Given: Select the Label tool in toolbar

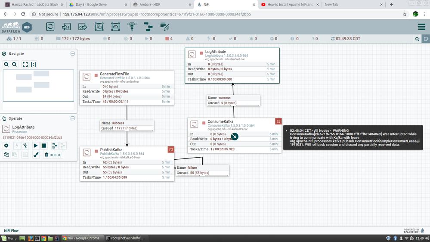Looking at the screenshot, I should coord(164,27).
